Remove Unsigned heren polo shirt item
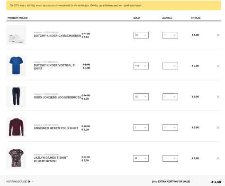The width and height of the screenshot is (225, 186). (218, 127)
